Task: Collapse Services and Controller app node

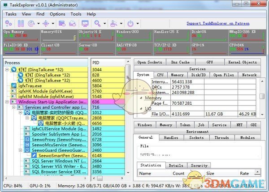Action: point(14,107)
